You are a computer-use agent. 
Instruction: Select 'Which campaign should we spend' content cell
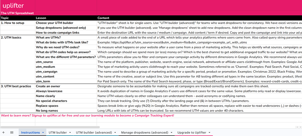pyautogui.click(x=199, y=52)
